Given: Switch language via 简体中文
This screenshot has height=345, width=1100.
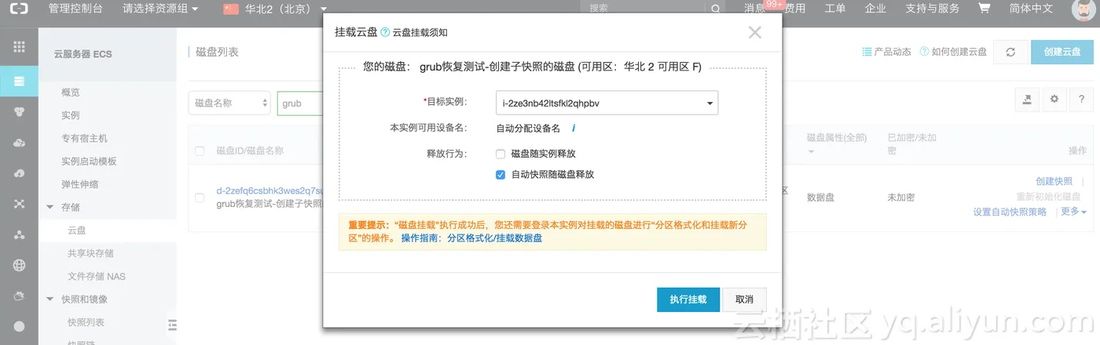Looking at the screenshot, I should [x=1031, y=9].
